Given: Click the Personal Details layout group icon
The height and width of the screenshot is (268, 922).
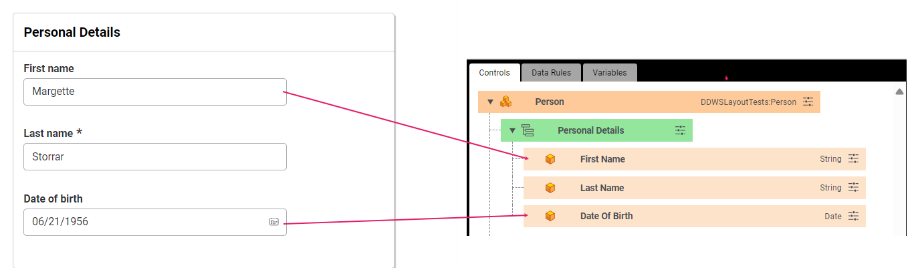Looking at the screenshot, I should point(528,130).
